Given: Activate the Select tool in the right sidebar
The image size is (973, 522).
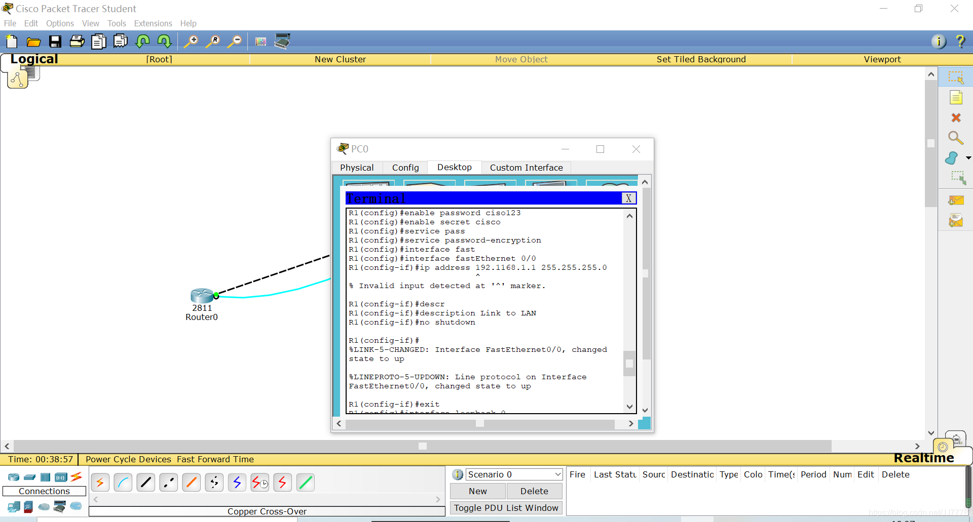Looking at the screenshot, I should point(956,77).
